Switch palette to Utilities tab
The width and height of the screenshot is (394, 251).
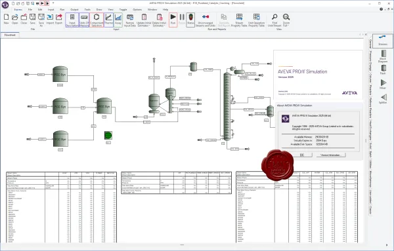pos(370,164)
